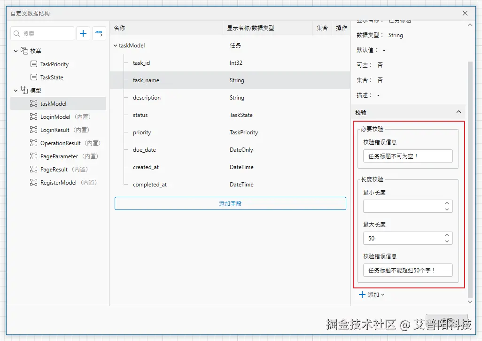
Task: Click the properties panel vertical scrollbar
Action: [x=470, y=179]
